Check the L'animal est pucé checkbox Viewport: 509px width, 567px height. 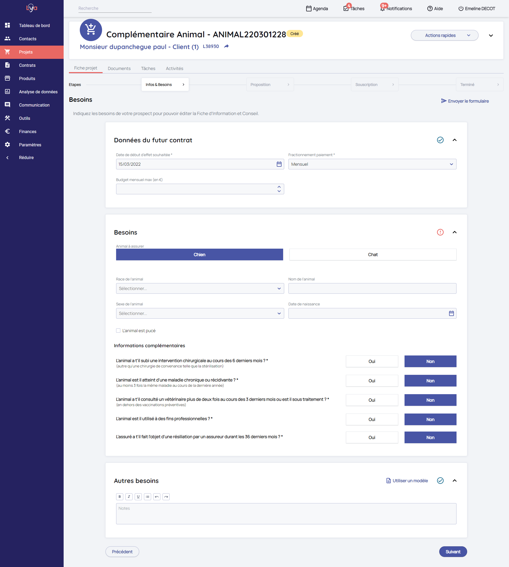(118, 331)
